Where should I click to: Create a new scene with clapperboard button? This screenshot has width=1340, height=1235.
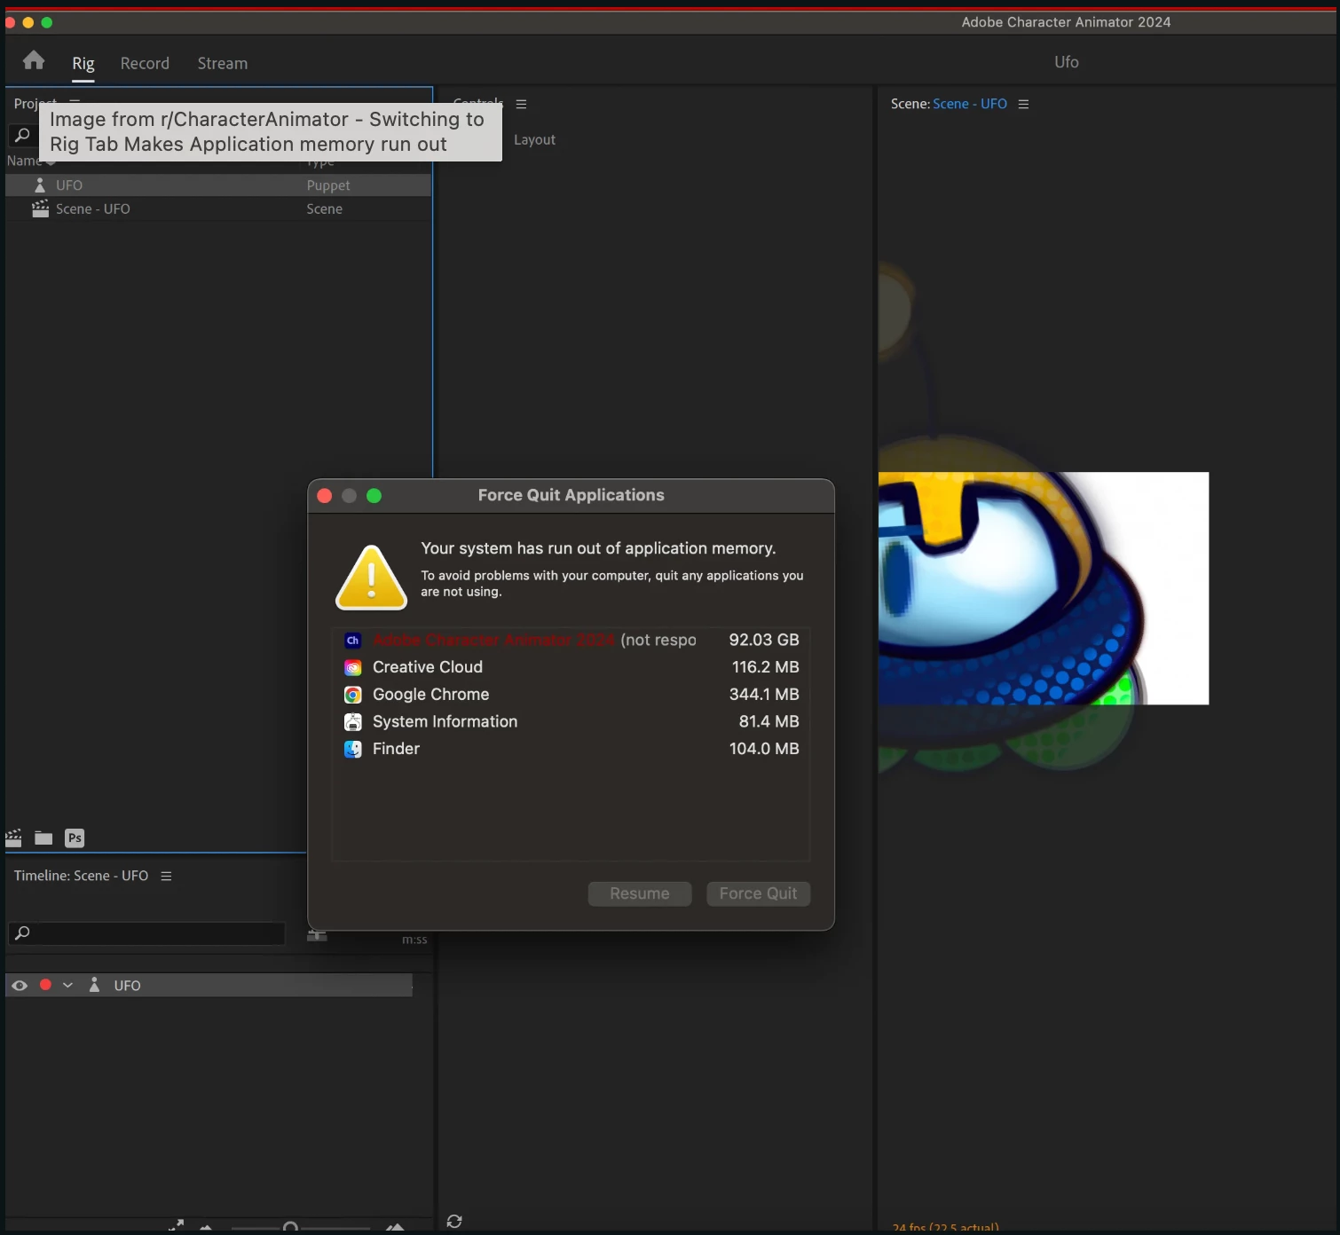(13, 838)
